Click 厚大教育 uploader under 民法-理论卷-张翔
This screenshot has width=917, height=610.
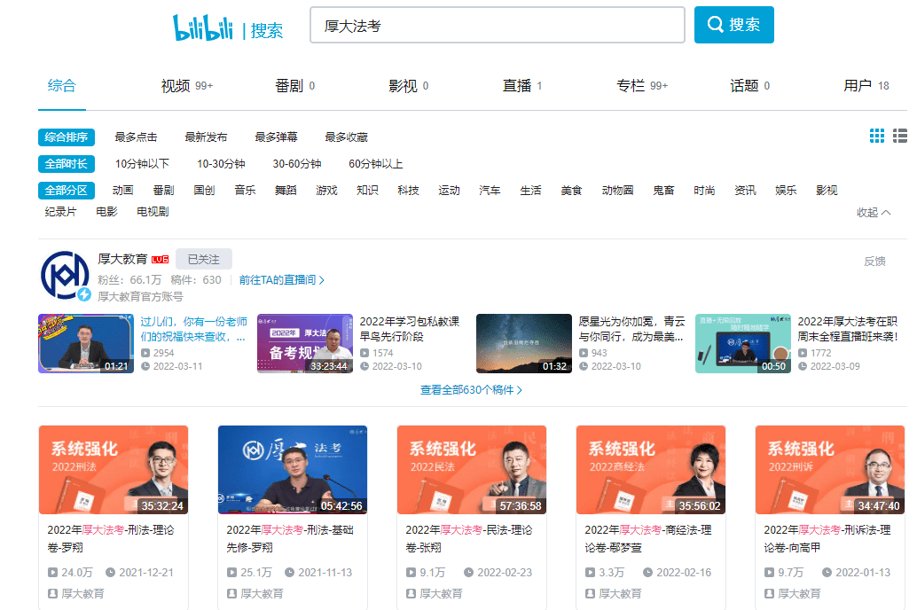[x=441, y=594]
